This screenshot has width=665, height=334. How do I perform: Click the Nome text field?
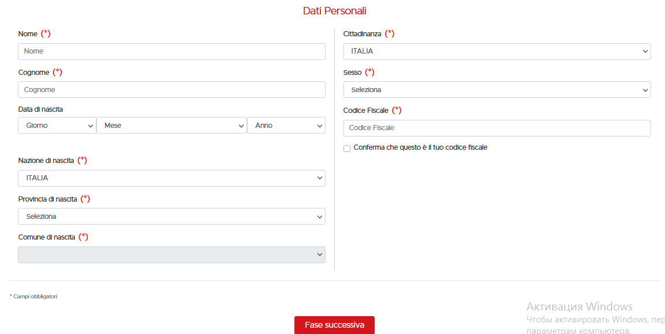[171, 51]
